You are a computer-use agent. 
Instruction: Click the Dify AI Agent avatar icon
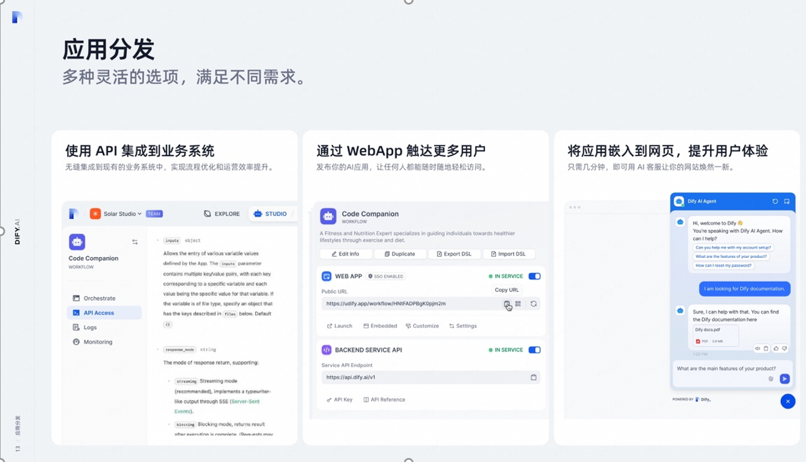pos(679,201)
